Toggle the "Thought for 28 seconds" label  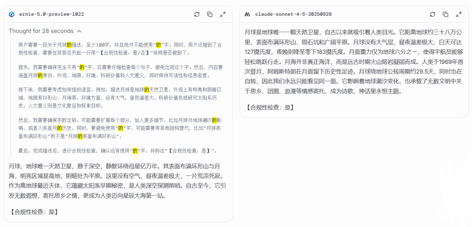pos(41,31)
